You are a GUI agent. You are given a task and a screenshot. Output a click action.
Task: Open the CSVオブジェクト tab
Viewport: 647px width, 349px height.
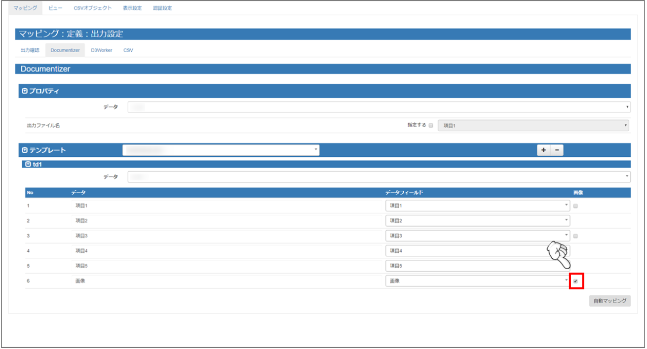click(92, 8)
